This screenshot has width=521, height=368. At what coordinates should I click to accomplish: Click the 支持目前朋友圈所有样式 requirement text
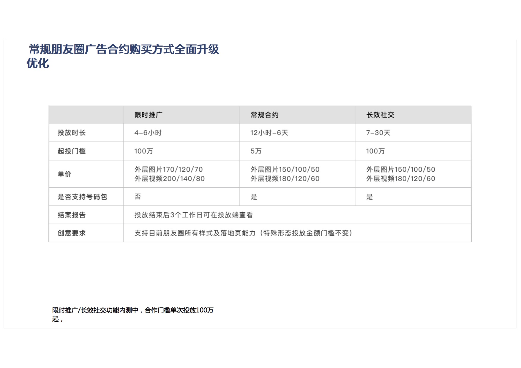244,233
